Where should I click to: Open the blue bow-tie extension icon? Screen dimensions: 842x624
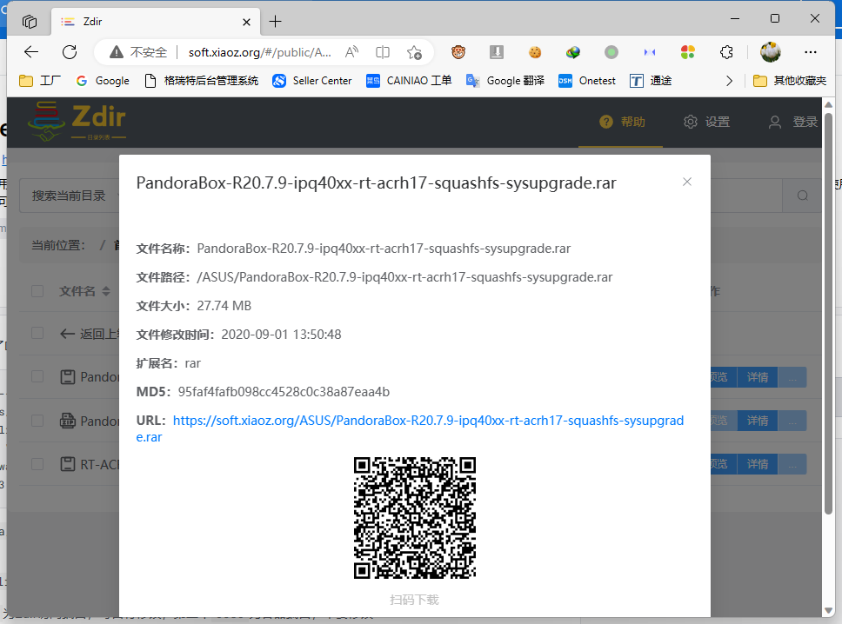click(x=650, y=52)
